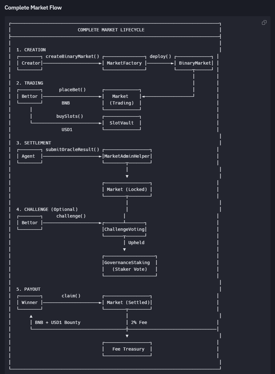This screenshot has width=275, height=374.
Task: Select the 'Market (Locked)' box text
Action: (127, 189)
